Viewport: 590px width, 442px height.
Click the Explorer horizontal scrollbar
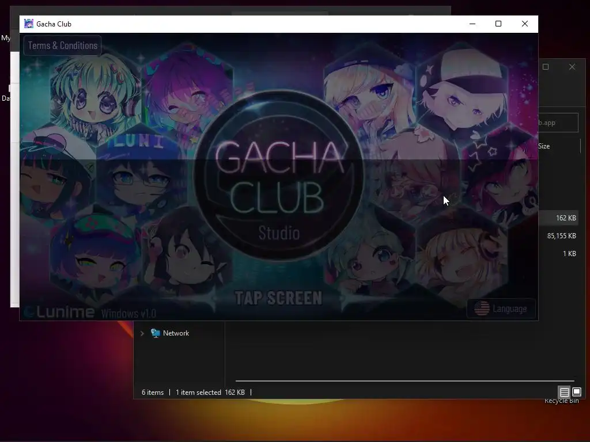(x=405, y=381)
